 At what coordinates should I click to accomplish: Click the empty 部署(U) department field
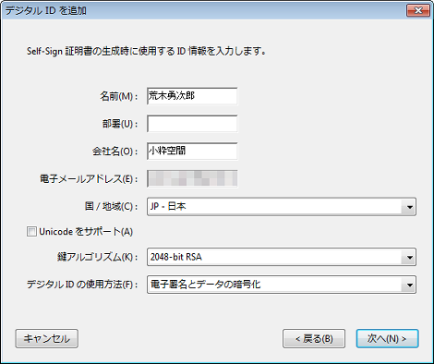[x=192, y=124]
